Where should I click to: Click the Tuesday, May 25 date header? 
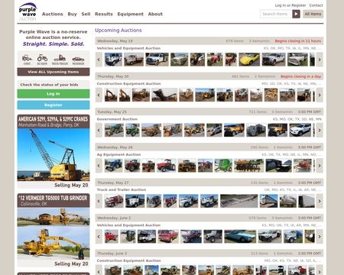pos(112,112)
